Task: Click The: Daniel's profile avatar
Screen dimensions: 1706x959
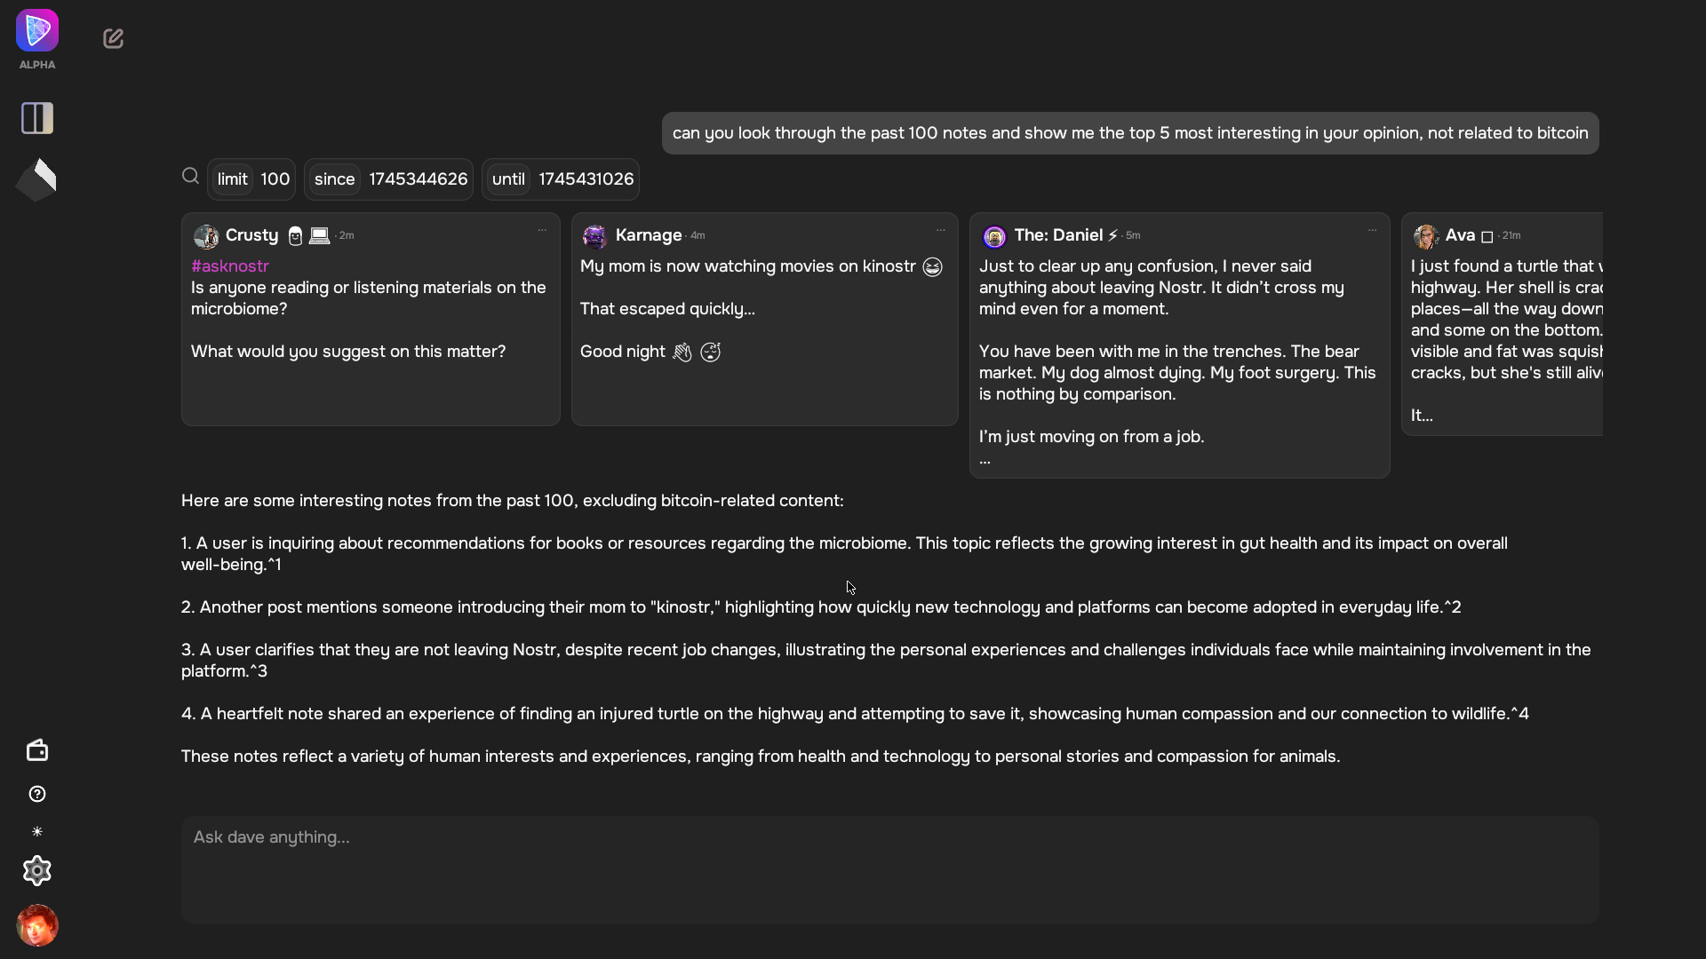Action: [994, 236]
